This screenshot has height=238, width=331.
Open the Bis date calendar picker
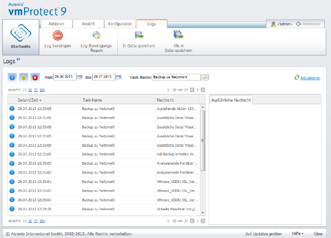[119, 77]
